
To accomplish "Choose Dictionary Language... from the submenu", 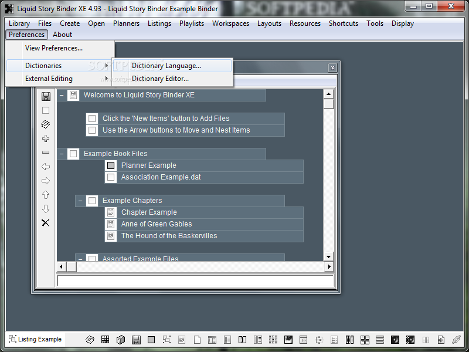I will point(172,66).
